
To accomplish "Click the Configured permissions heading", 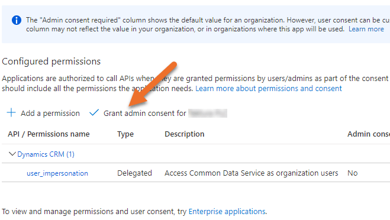I will (x=51, y=62).
